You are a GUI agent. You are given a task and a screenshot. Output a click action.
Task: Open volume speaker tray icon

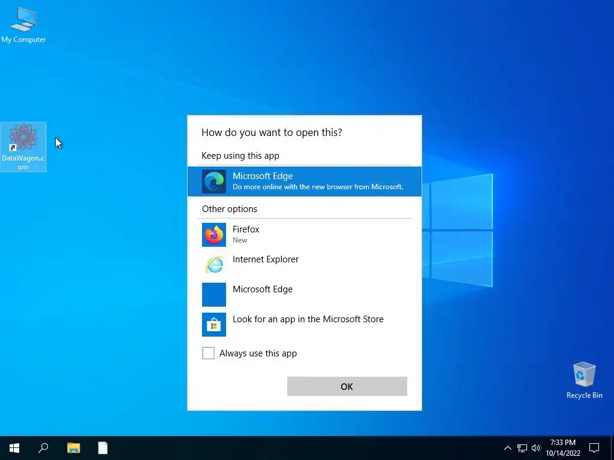coord(536,448)
